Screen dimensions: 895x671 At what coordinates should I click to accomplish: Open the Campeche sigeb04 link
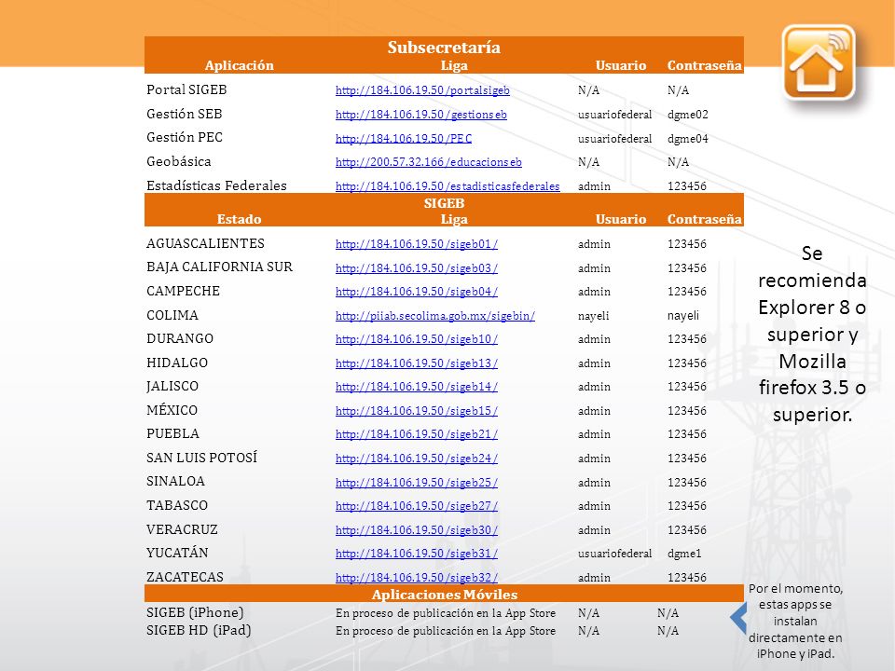(x=417, y=292)
